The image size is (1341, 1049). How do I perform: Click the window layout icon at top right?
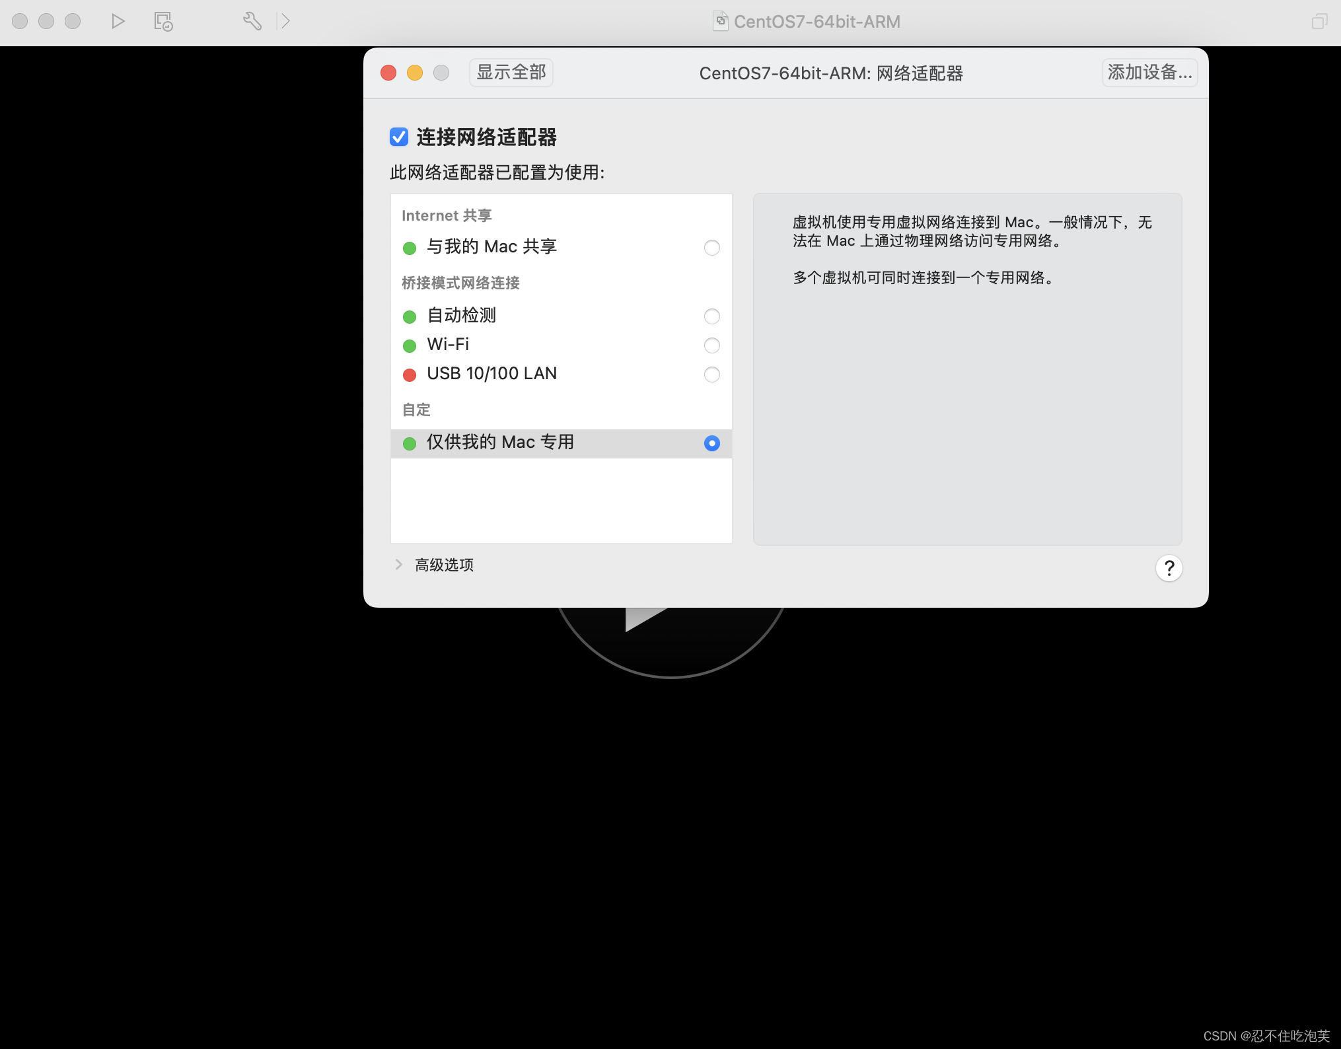coord(1319,21)
